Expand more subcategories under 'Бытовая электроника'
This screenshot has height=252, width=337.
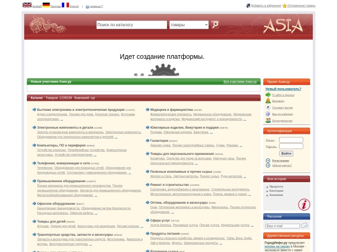(62, 119)
